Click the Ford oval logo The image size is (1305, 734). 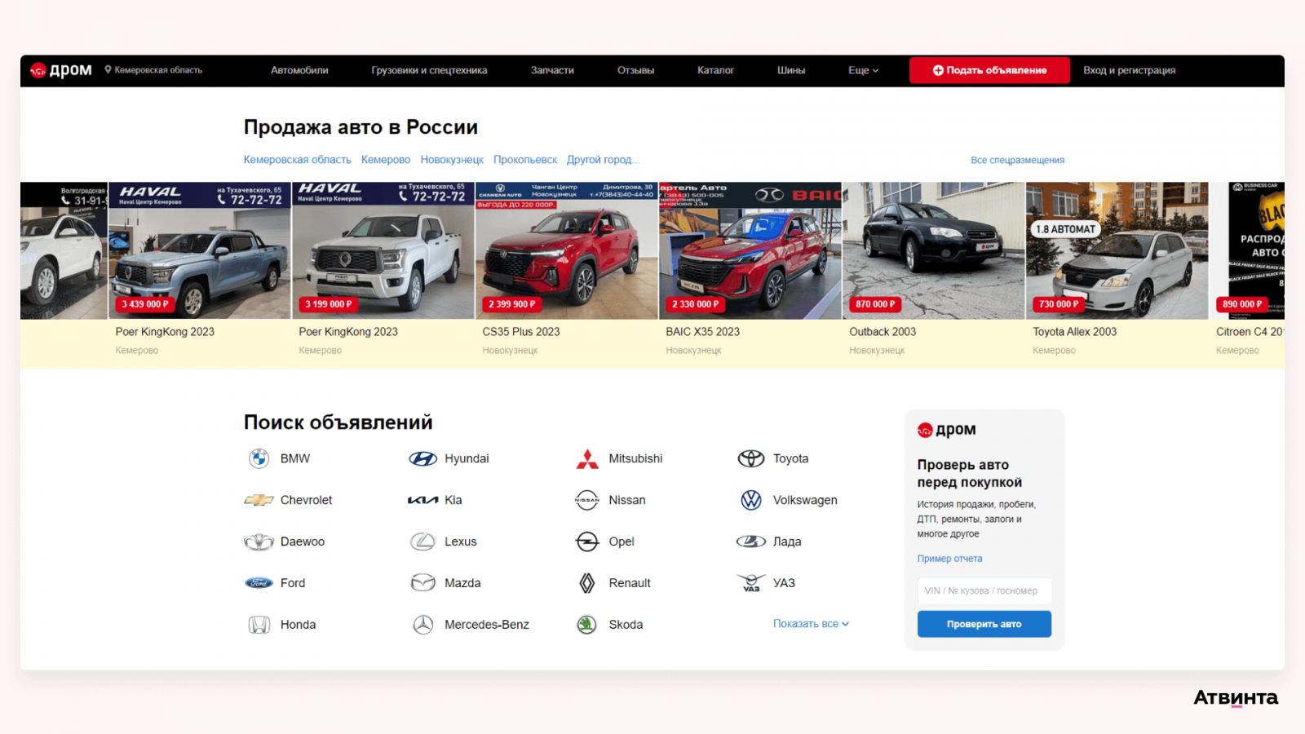tap(259, 583)
